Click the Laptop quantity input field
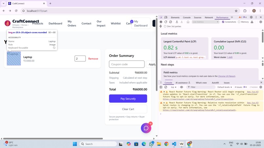 point(80,58)
